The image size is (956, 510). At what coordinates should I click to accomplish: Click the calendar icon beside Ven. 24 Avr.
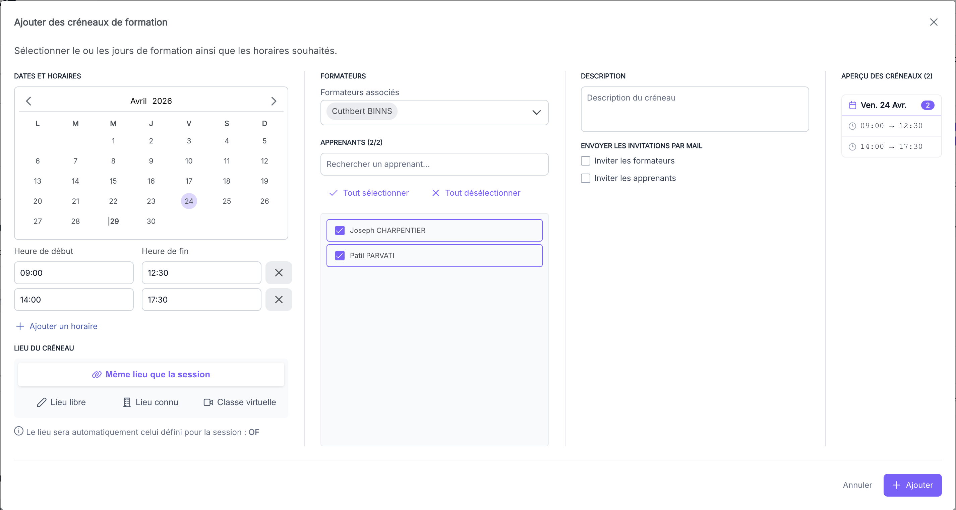852,105
